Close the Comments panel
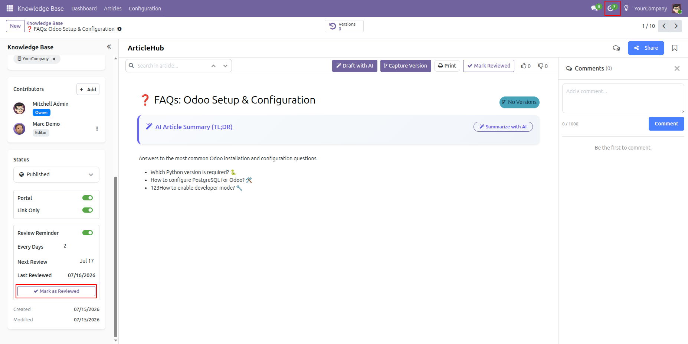 coord(677,68)
